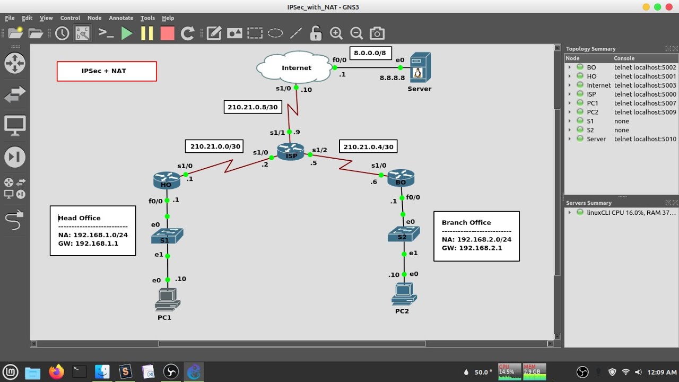This screenshot has height=382, width=679.
Task: Take a screenshot with camera icon
Action: pyautogui.click(x=377, y=33)
